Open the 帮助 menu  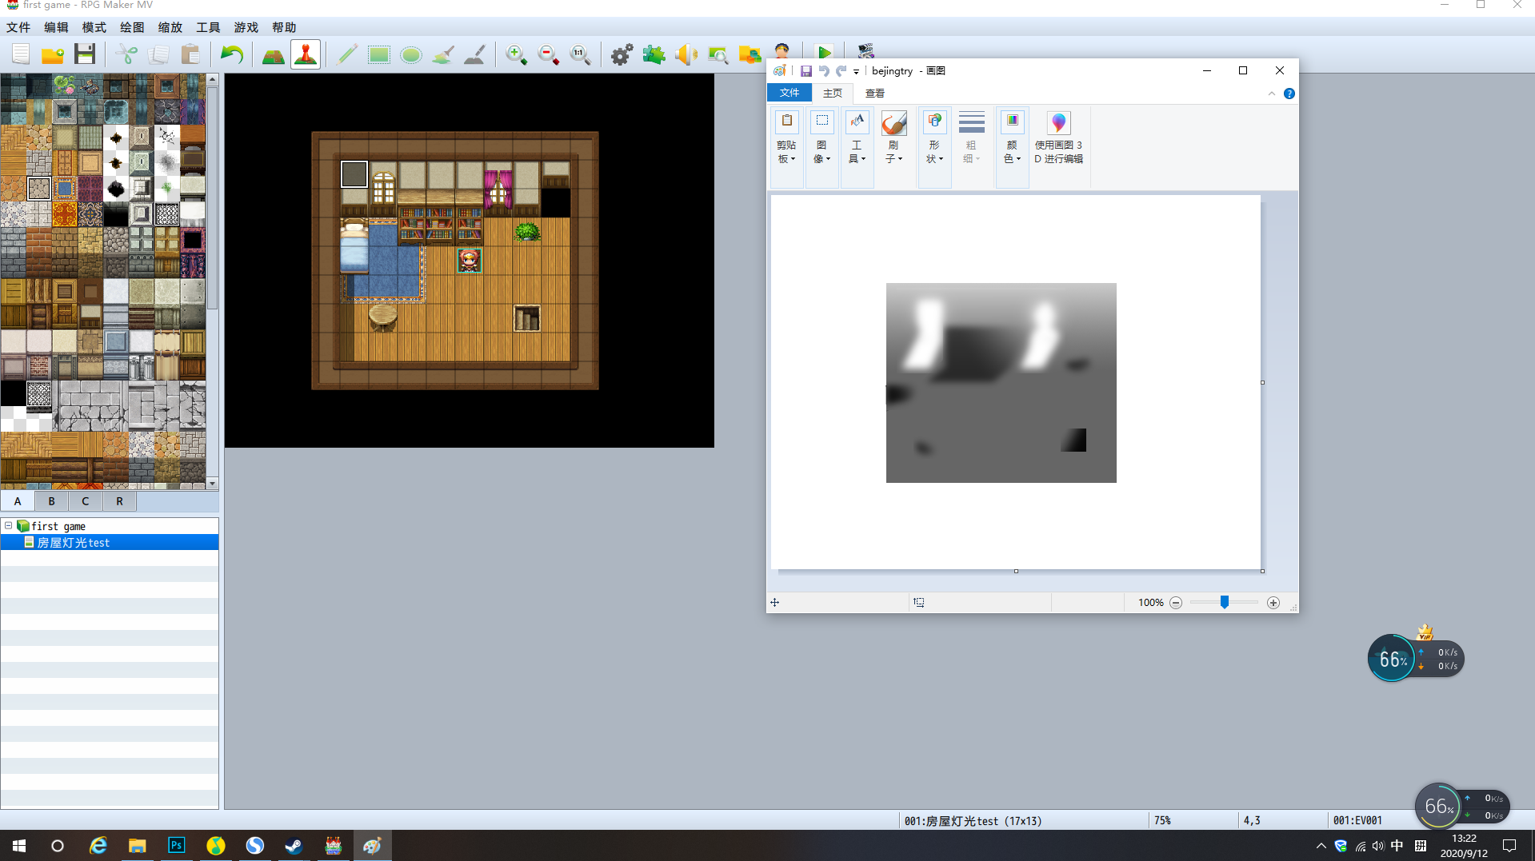(284, 27)
